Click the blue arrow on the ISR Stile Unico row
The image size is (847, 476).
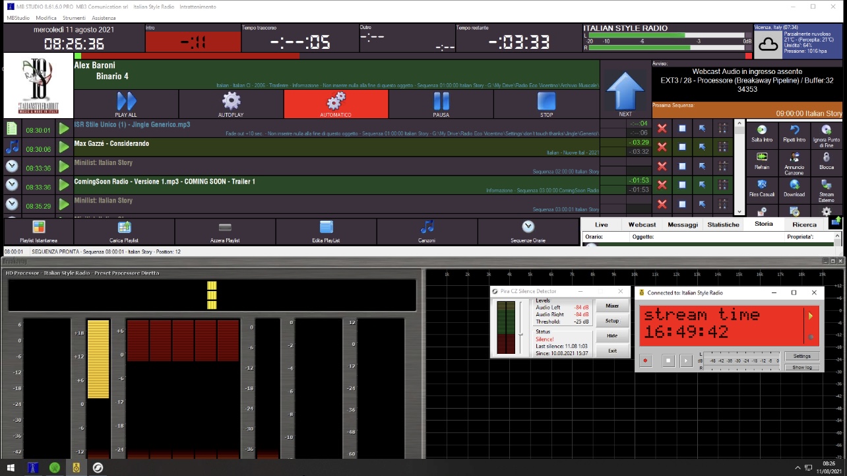[x=703, y=129]
